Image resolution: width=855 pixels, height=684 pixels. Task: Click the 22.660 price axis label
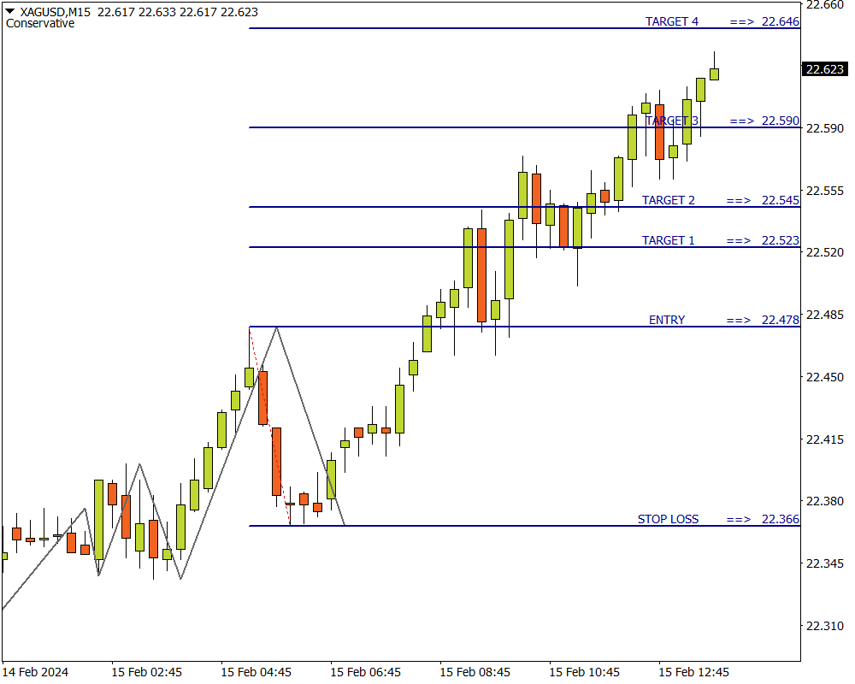click(824, 5)
